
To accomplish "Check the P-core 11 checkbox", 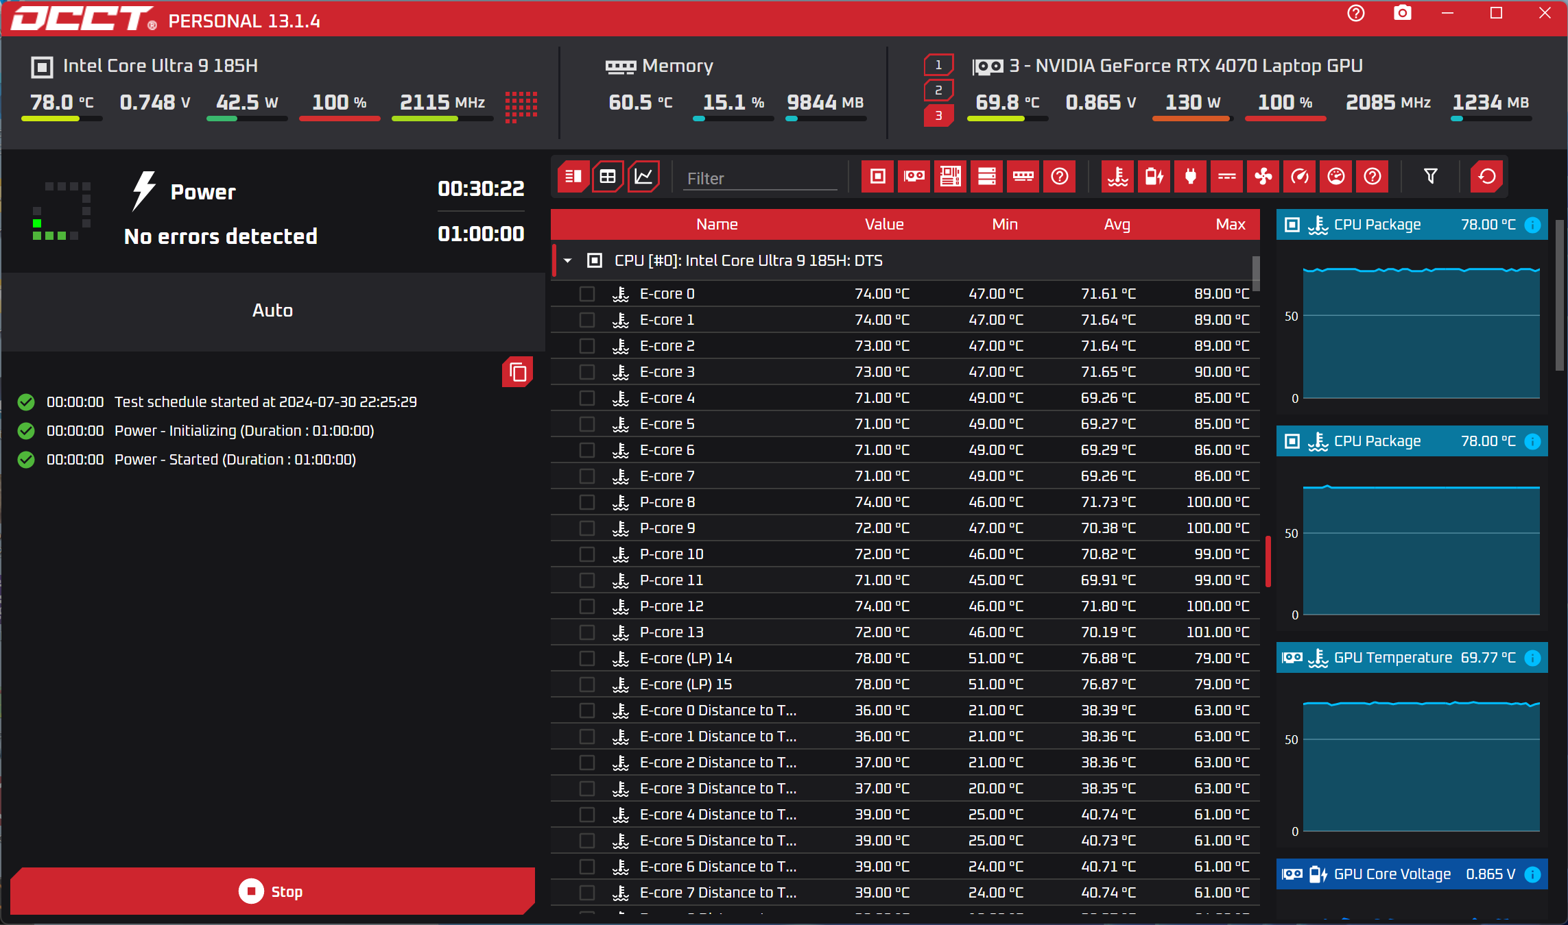I will tap(587, 580).
